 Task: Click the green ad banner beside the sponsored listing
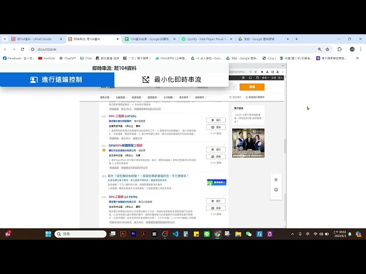(217, 182)
